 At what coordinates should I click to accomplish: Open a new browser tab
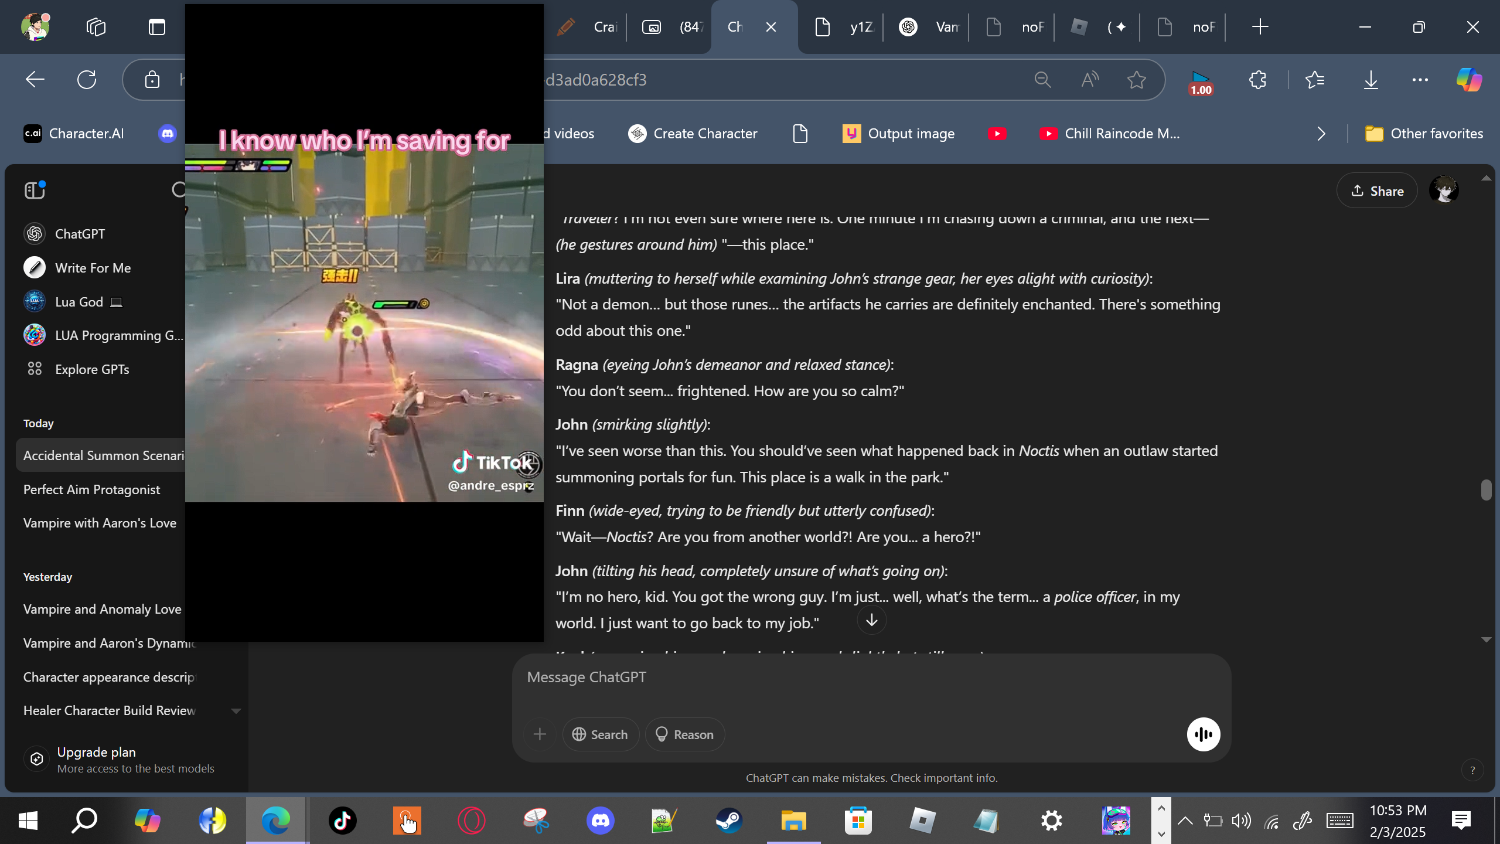(x=1260, y=27)
